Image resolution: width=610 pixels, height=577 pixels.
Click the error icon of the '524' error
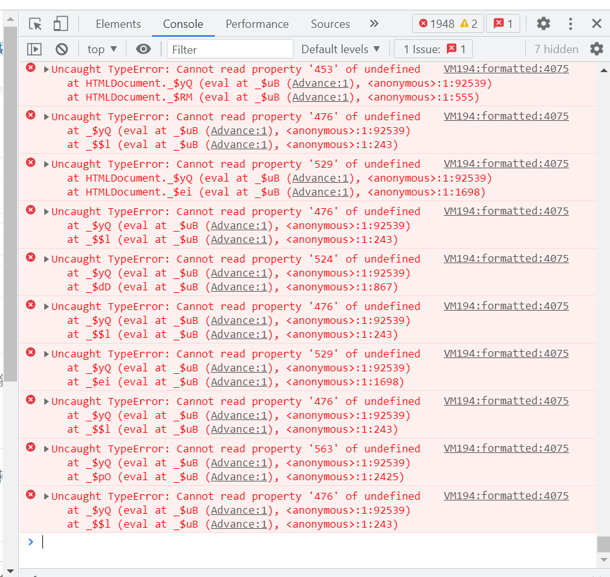(x=31, y=257)
